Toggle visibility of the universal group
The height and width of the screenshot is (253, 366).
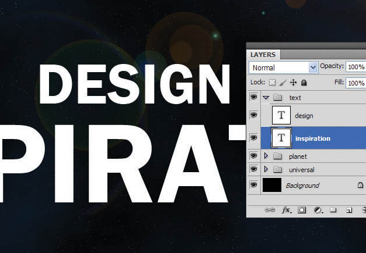click(x=254, y=169)
